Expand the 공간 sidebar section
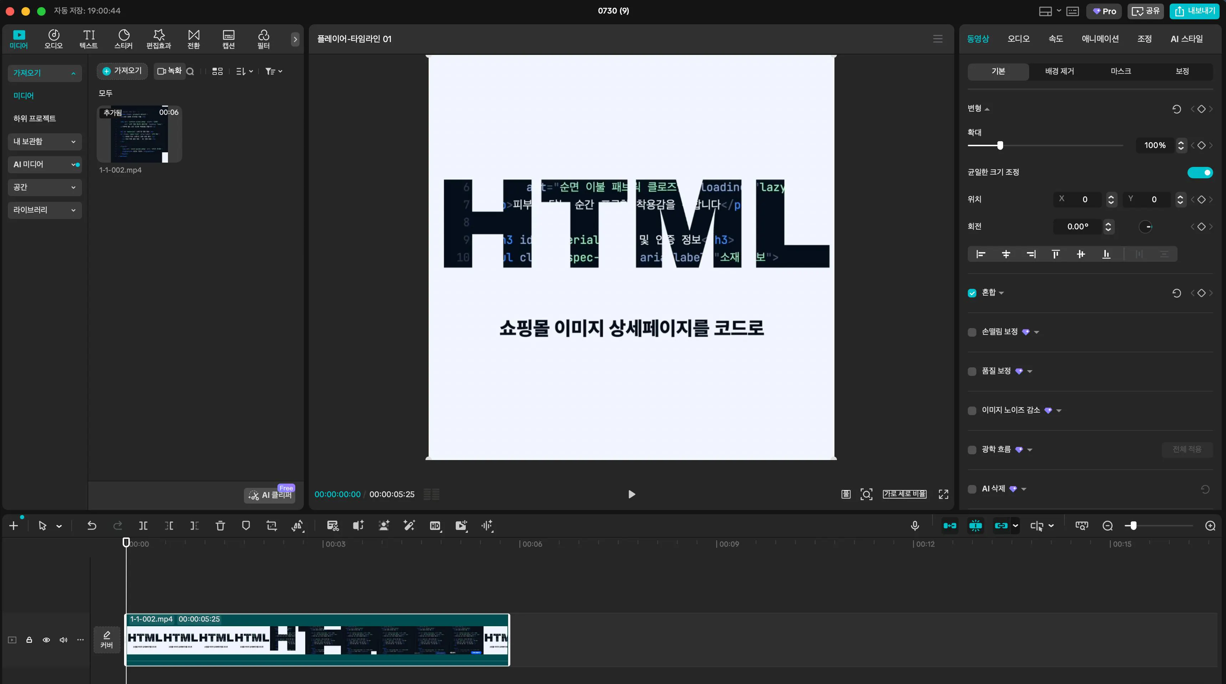The width and height of the screenshot is (1226, 684). [x=45, y=187]
